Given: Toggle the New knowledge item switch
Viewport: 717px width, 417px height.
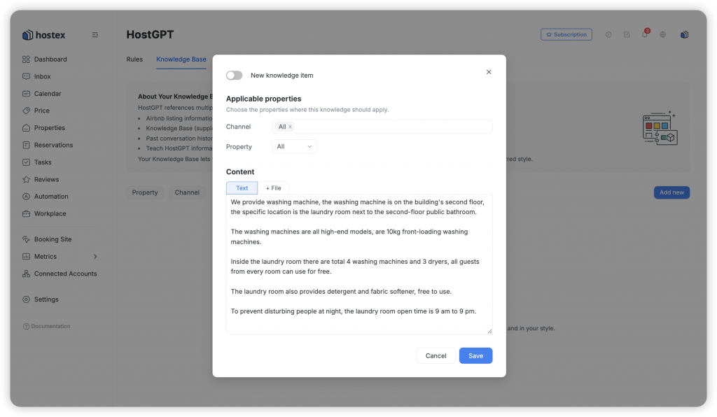Looking at the screenshot, I should (234, 76).
